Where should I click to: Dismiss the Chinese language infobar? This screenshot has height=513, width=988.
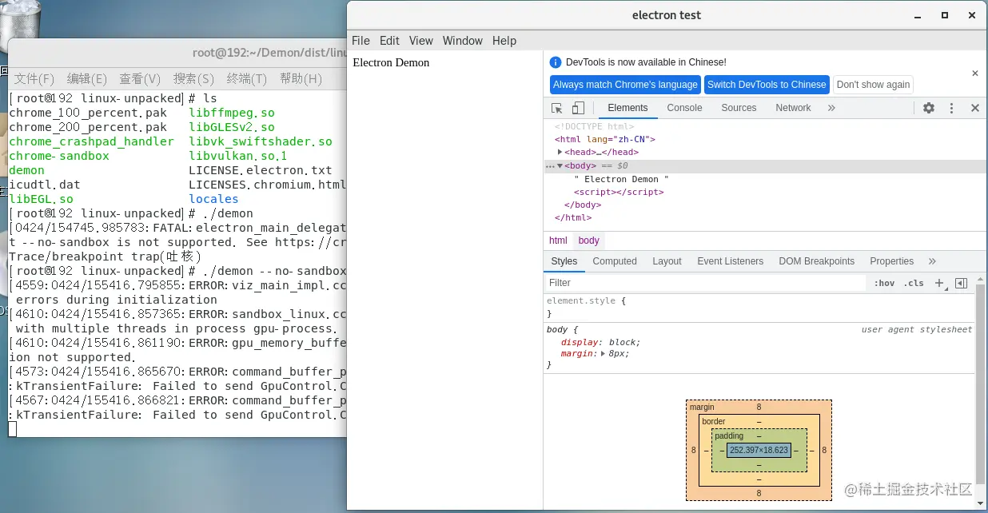coord(974,74)
